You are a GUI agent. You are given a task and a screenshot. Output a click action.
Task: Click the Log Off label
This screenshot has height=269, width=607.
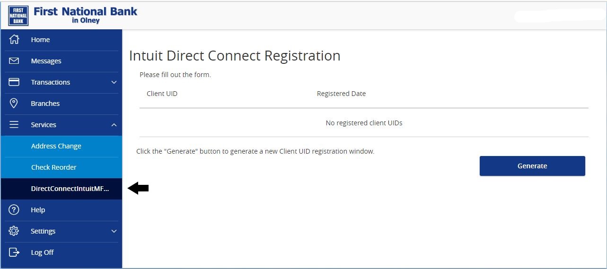[x=43, y=252]
